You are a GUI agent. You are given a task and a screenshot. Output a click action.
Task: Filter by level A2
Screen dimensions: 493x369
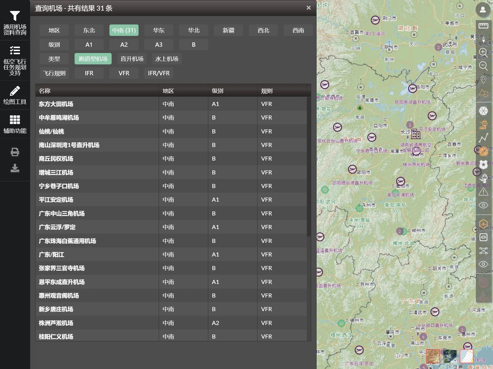(x=124, y=45)
